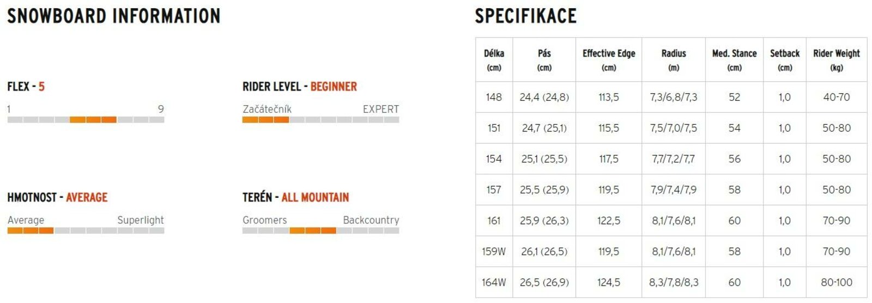872x303 pixels.
Task: Select the 80-100 rider weight cell
Action: [836, 282]
